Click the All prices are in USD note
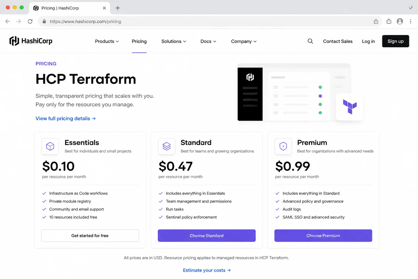The image size is (418, 279). pyautogui.click(x=206, y=258)
